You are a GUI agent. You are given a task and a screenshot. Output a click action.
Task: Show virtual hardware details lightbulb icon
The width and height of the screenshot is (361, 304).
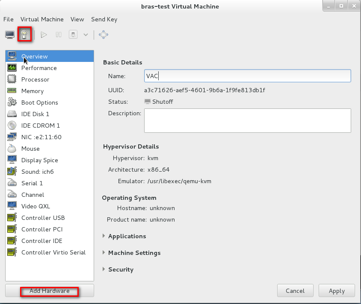[24, 35]
